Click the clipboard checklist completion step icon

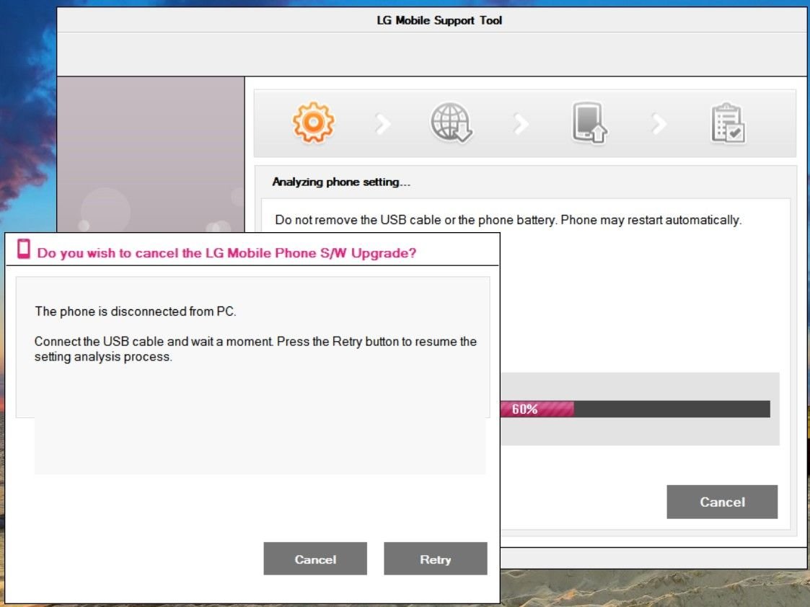click(x=727, y=123)
